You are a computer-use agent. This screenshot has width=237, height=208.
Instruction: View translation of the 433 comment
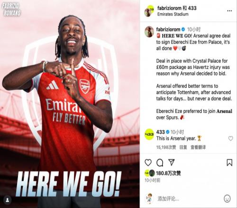click(198, 147)
